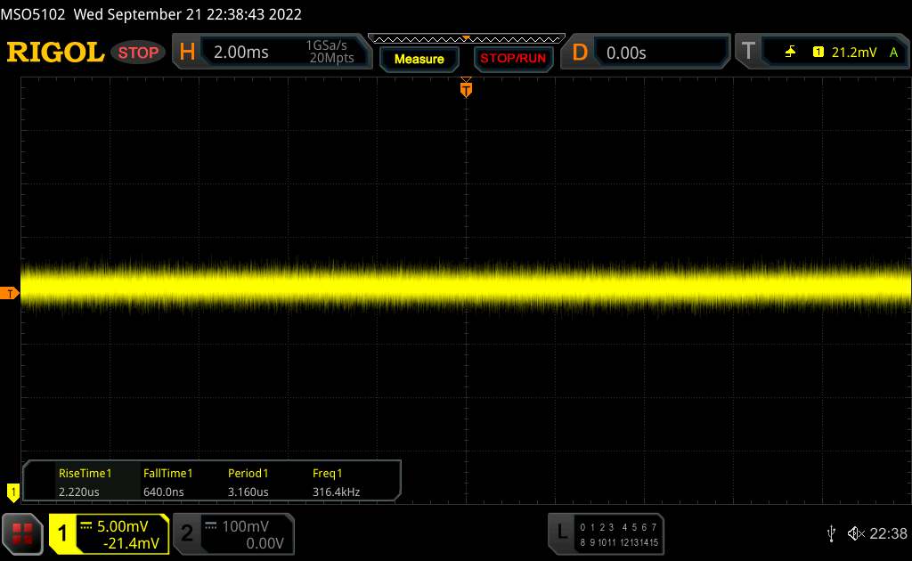Click the red STOP status badge

pyautogui.click(x=138, y=53)
